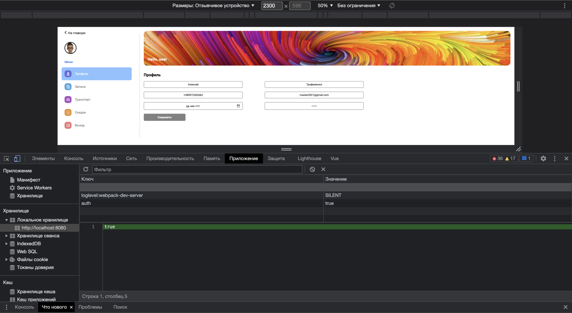Screen dimensions: 572x313
Task: Delete selected storage entry X icon
Action: pyautogui.click(x=323, y=169)
